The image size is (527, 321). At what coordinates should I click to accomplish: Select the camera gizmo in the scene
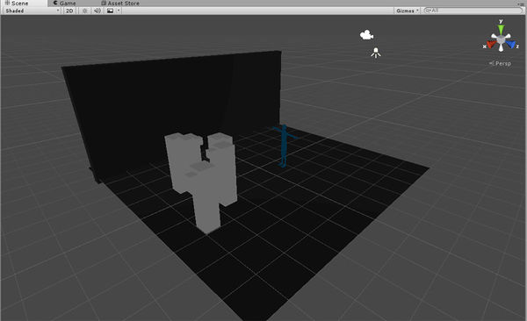coord(366,34)
